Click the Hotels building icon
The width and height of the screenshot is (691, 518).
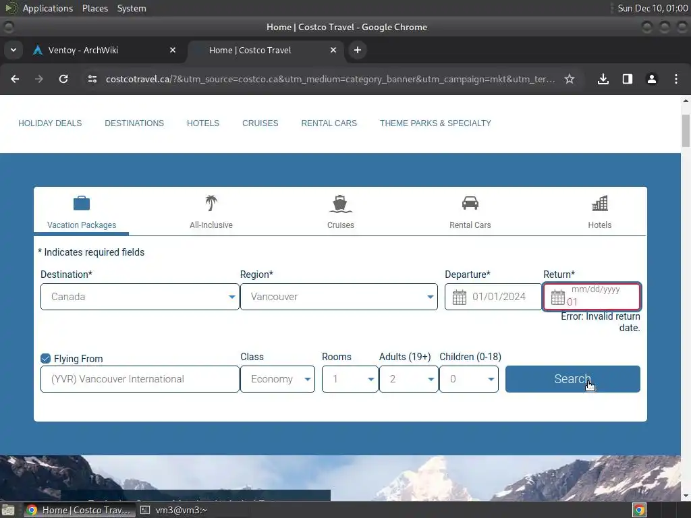pos(599,204)
